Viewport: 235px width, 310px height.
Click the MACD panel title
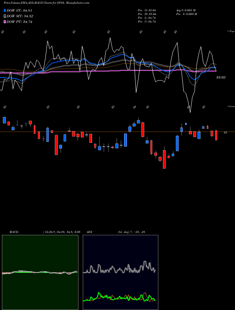pyautogui.click(x=14, y=232)
